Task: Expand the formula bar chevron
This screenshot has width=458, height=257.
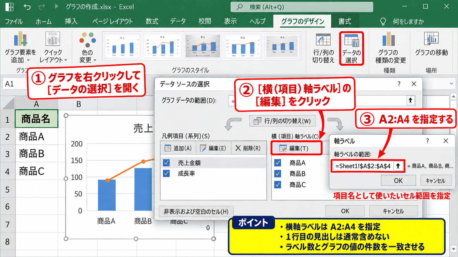Action: pyautogui.click(x=451, y=84)
